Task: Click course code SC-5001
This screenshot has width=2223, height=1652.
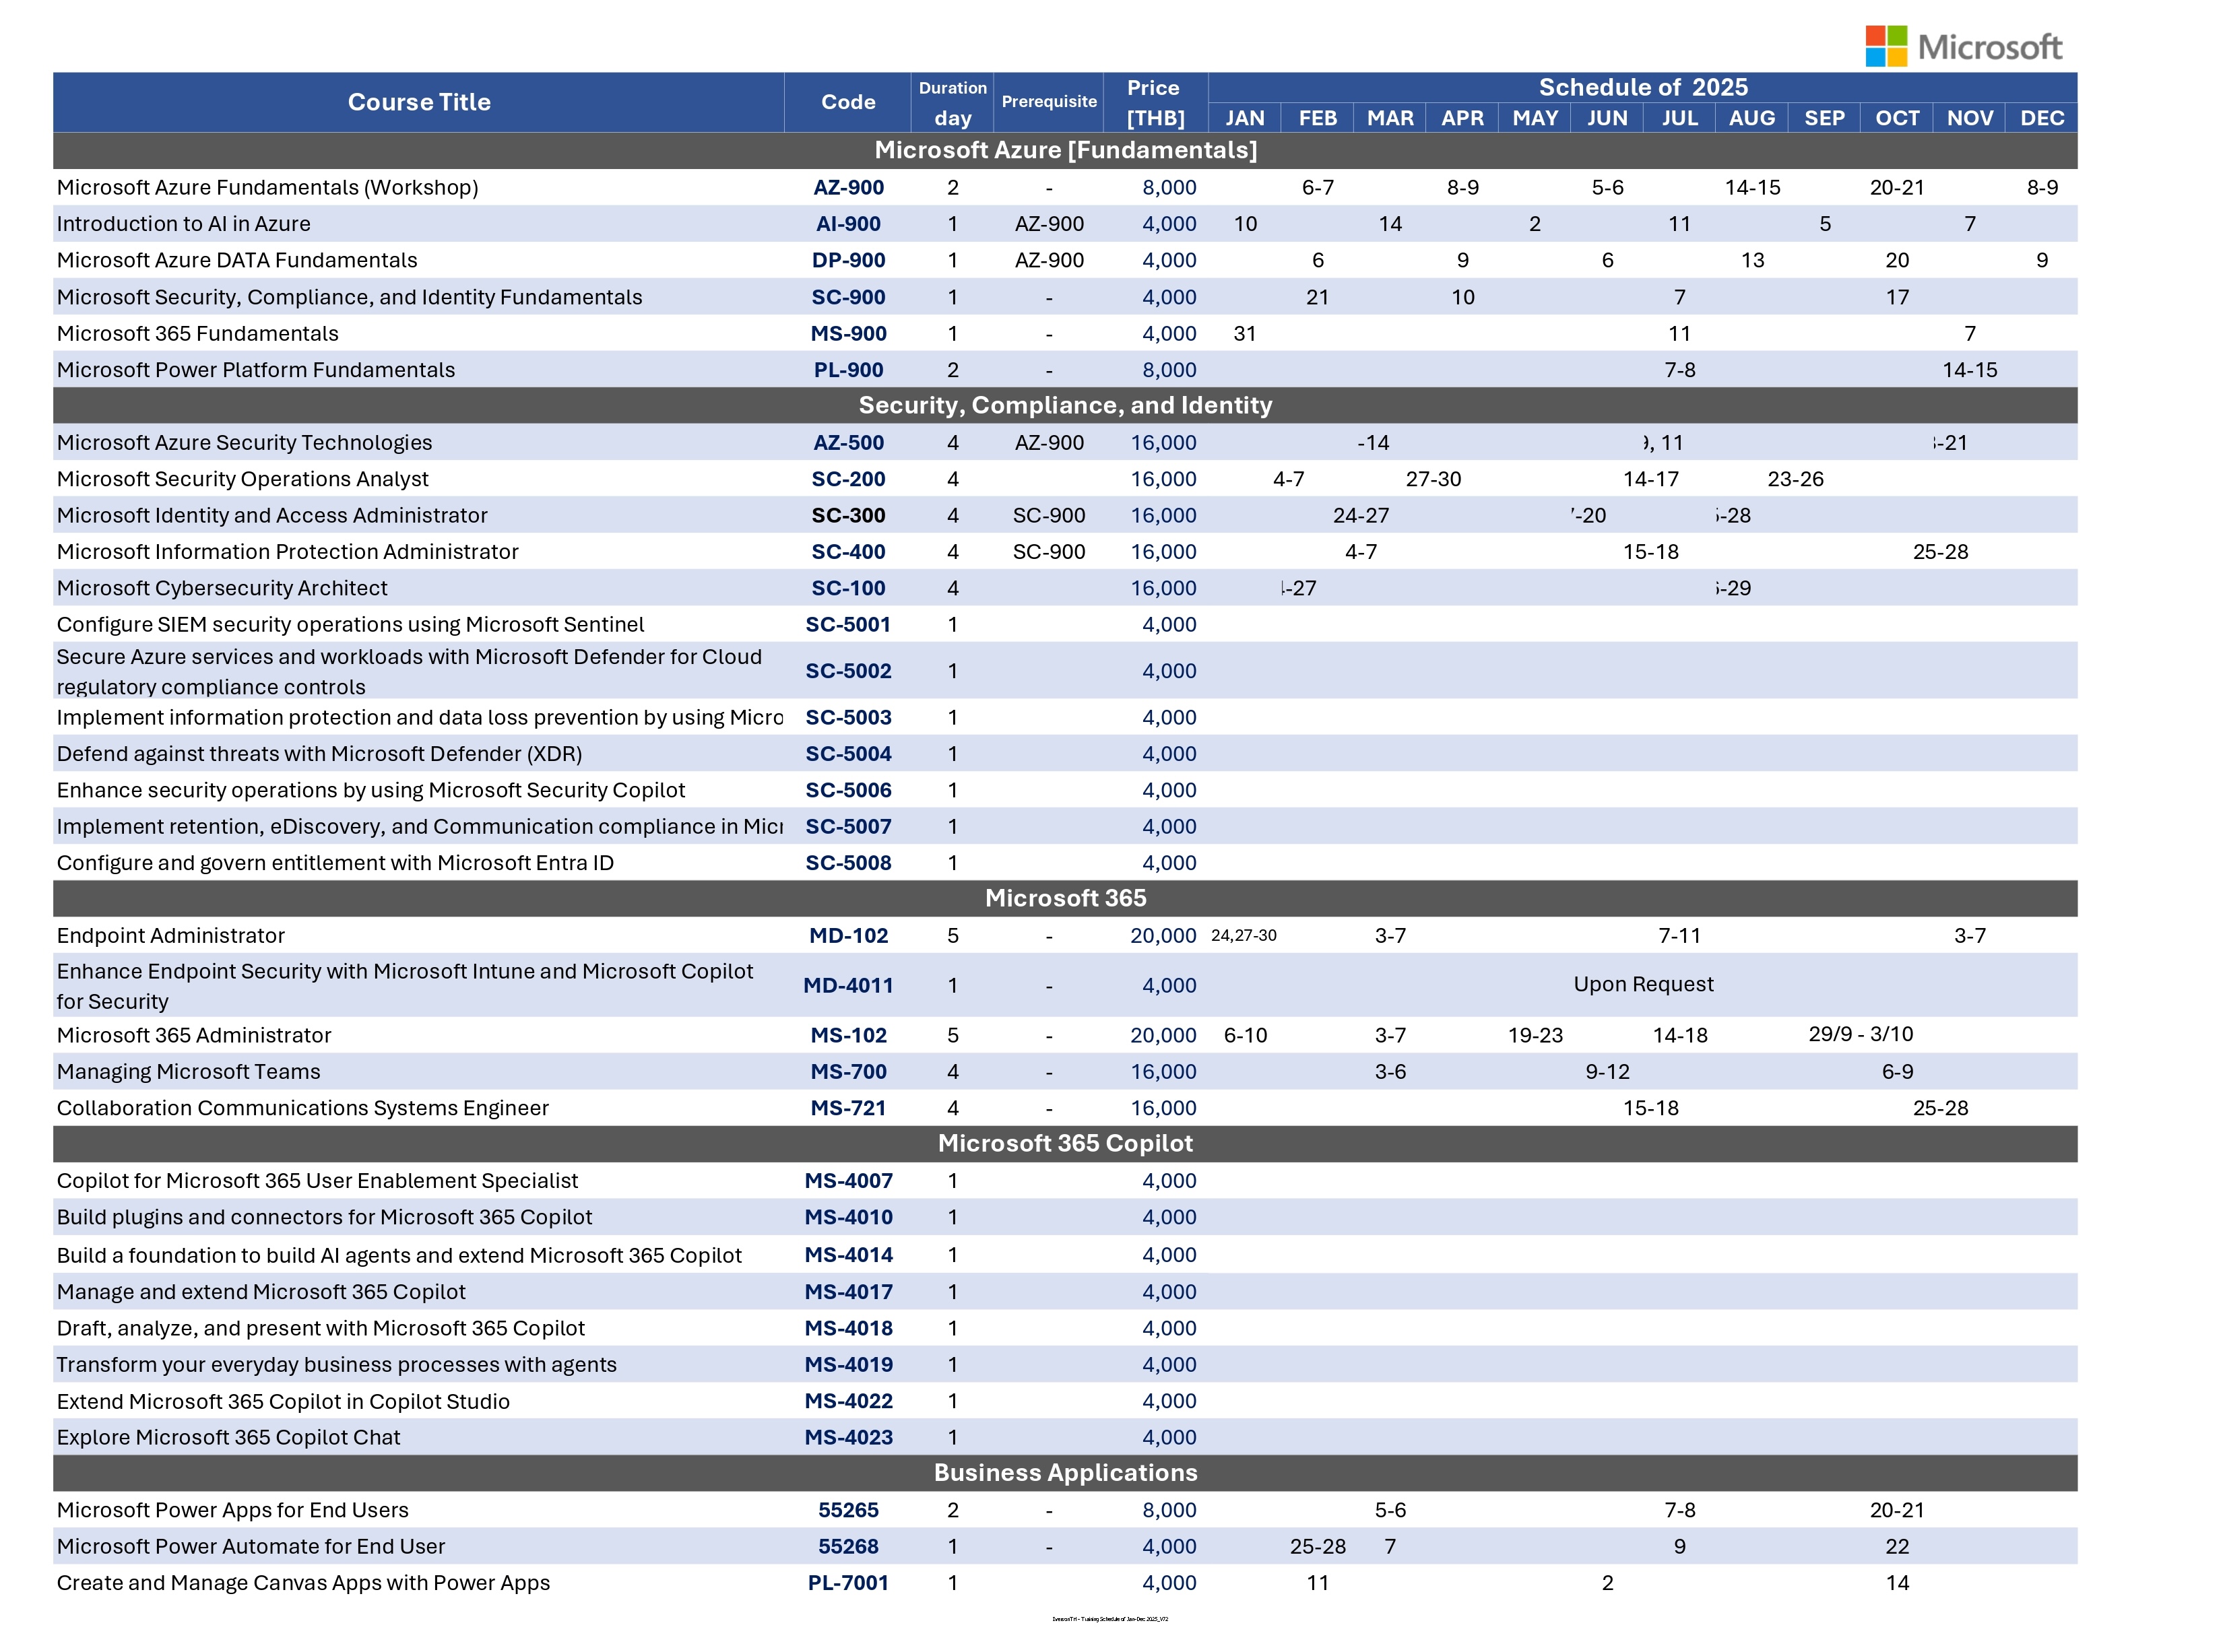Action: 848,624
